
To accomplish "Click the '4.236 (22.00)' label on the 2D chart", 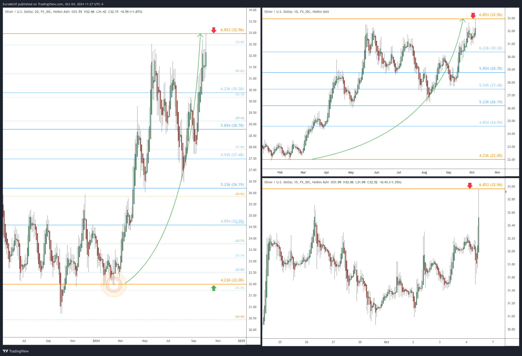I will point(232,280).
